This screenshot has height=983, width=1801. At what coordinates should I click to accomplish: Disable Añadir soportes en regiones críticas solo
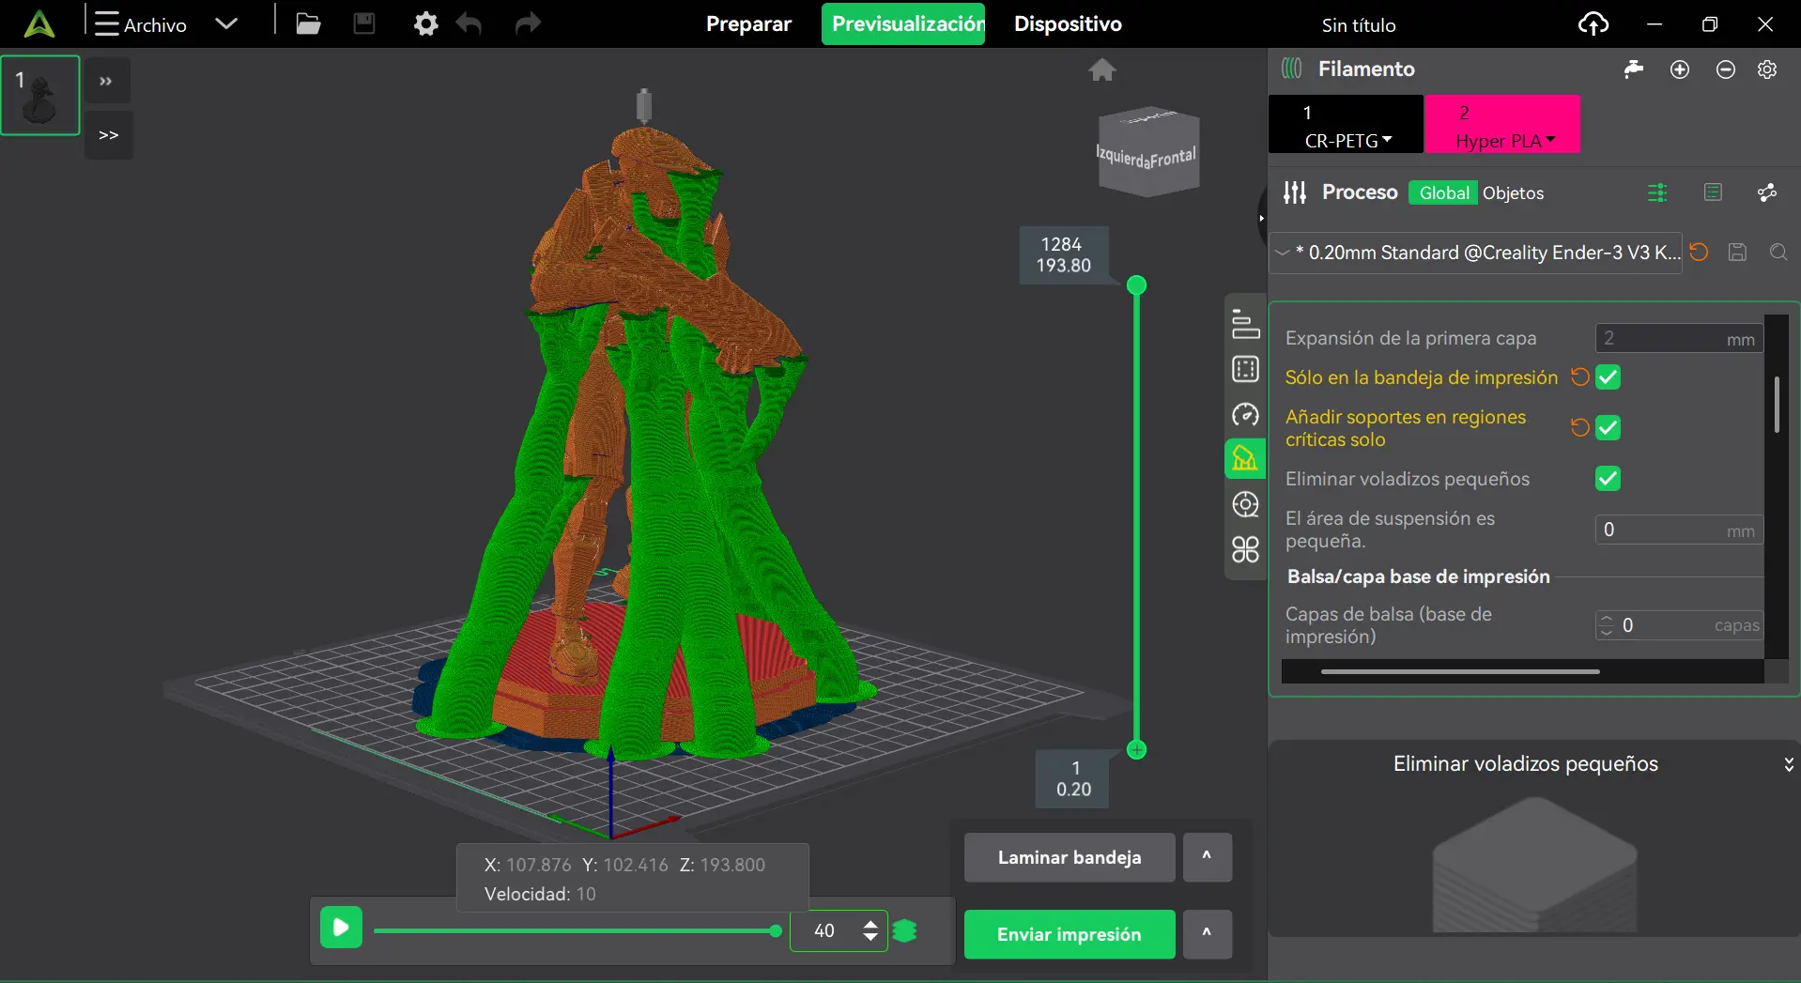[1608, 428]
